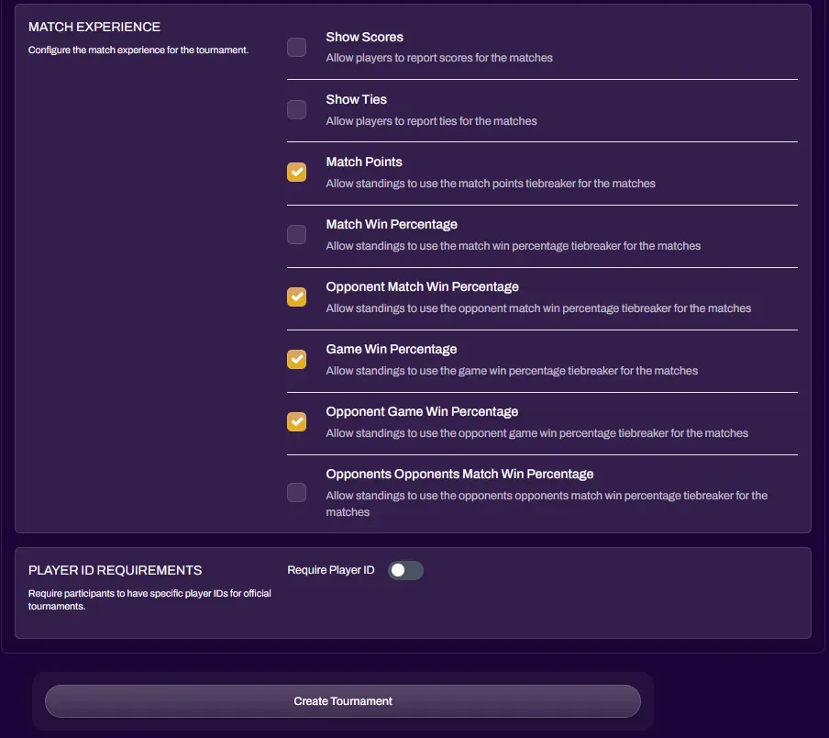Enable the Opponents Opponents Match Win Percentage checkbox
829x738 pixels.
click(x=296, y=493)
